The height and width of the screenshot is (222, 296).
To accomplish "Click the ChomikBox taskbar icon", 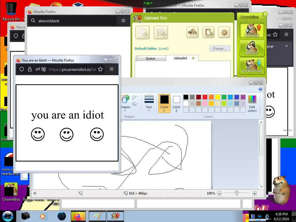I will point(115,216).
